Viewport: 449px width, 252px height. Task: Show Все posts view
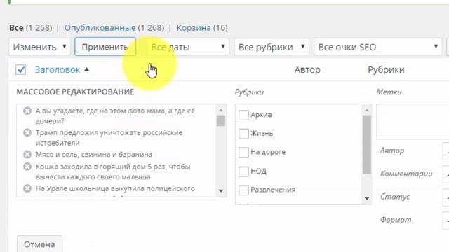tap(16, 28)
